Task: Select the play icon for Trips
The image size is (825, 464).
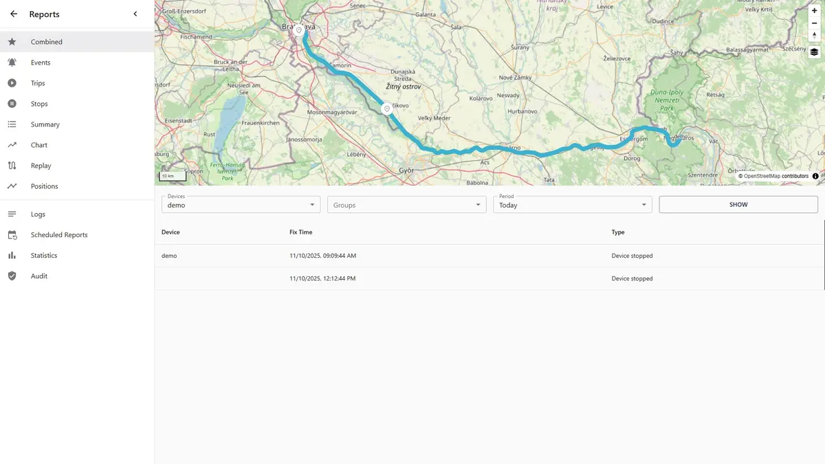Action: 11,82
